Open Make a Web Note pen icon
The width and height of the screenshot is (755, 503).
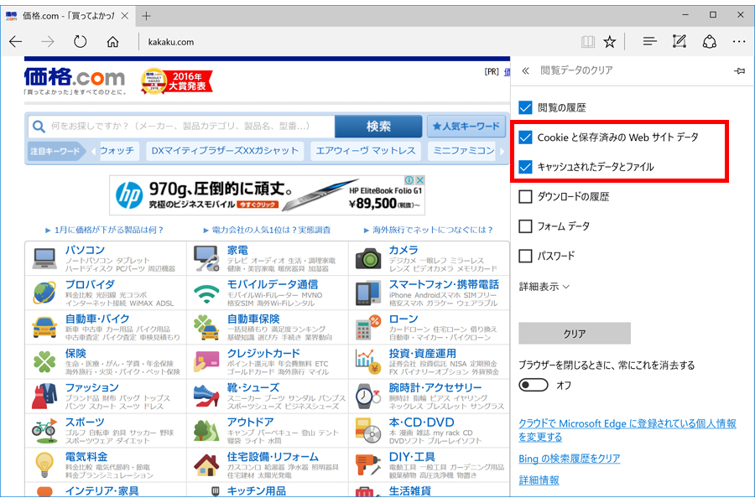679,42
